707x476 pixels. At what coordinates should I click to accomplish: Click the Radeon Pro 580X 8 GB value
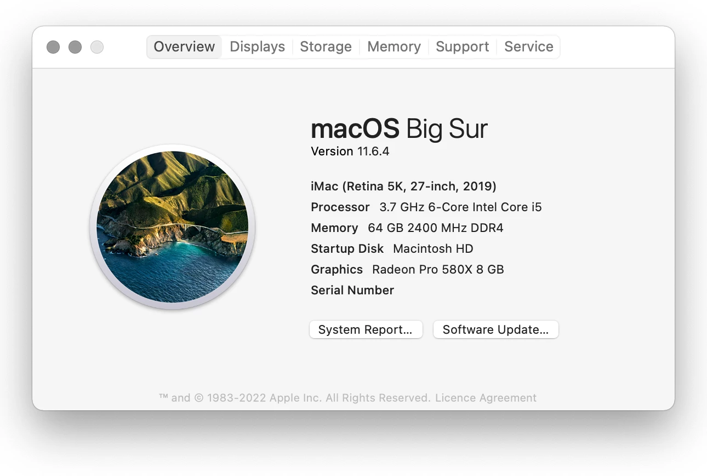click(x=438, y=270)
